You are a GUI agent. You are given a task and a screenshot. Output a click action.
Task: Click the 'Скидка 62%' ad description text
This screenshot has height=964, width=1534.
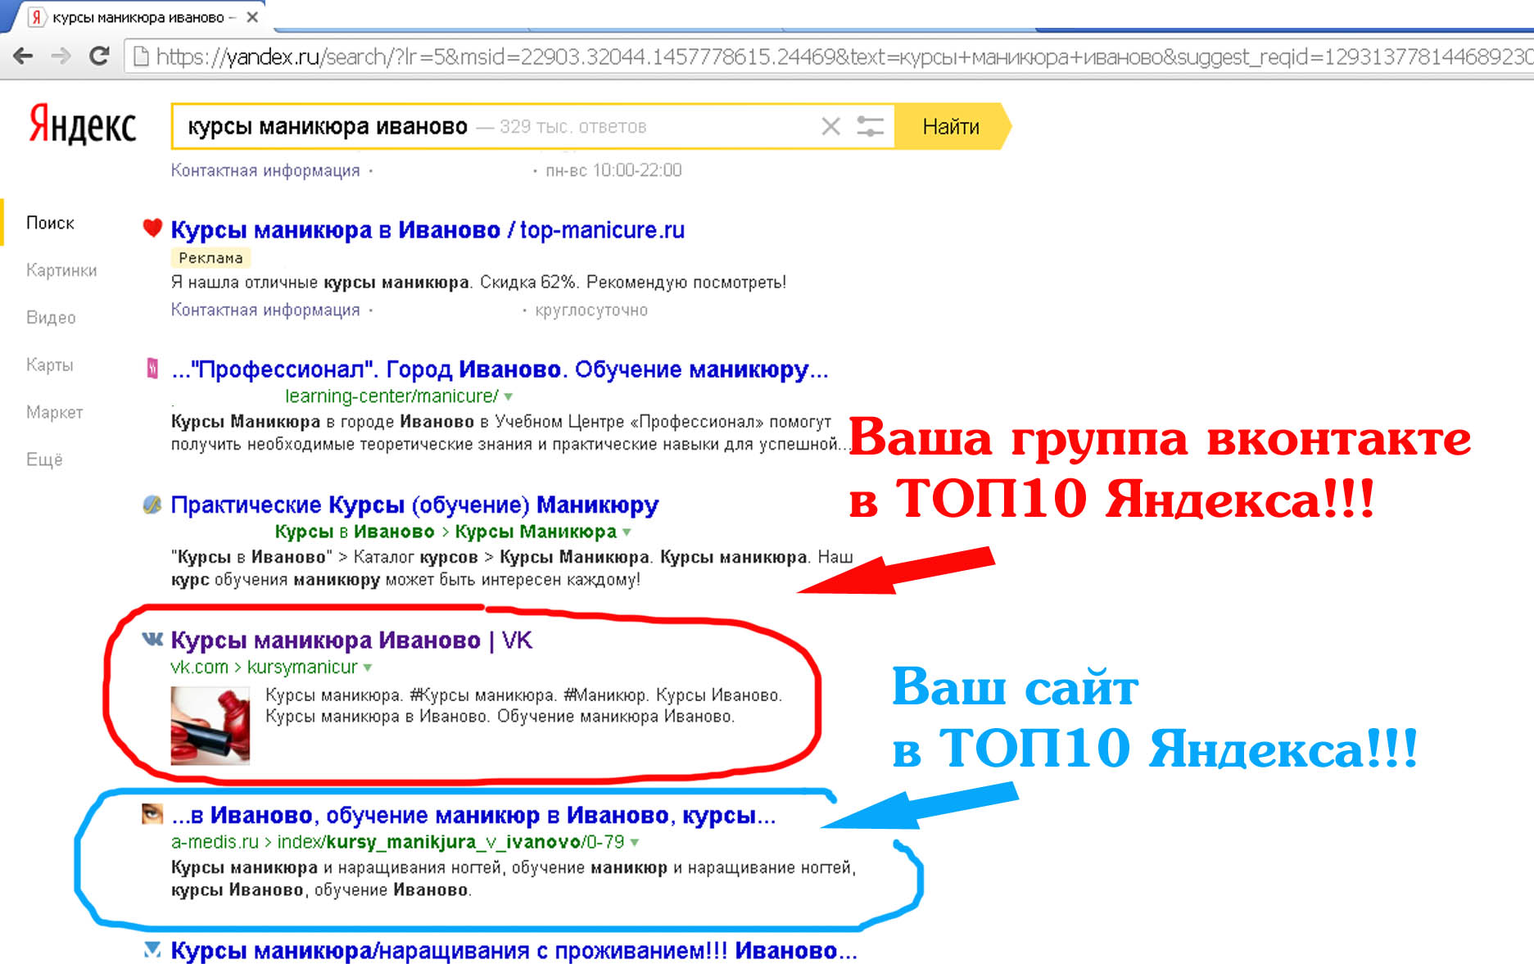(528, 283)
